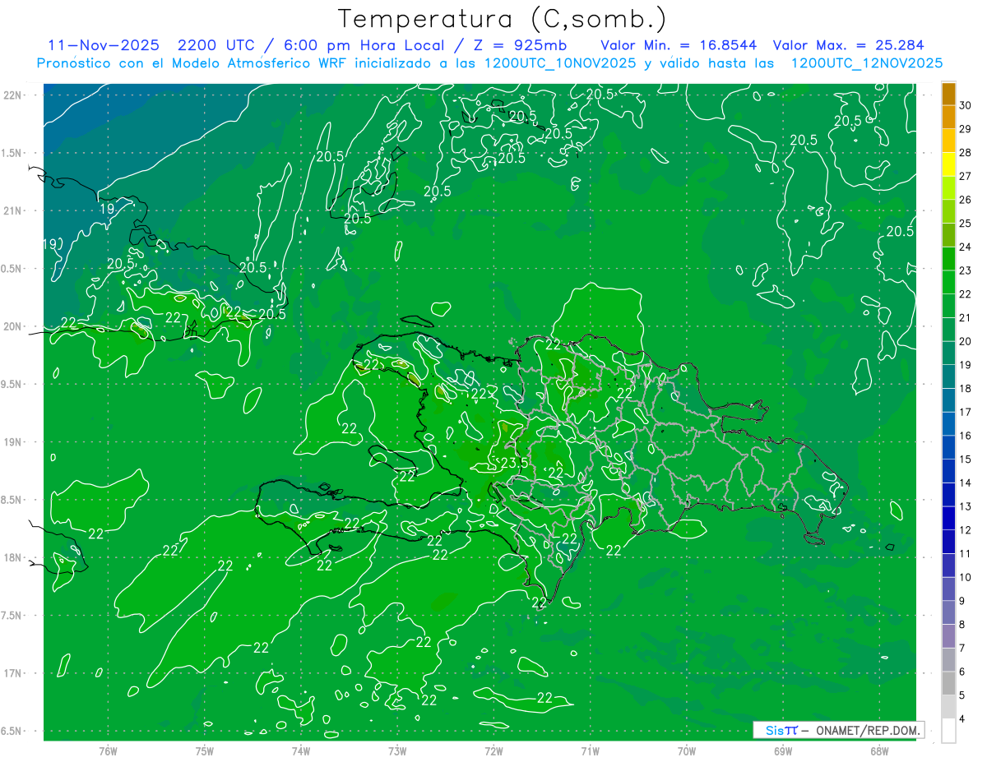
Task: Click the '75W' longitude axis label
Action: pyautogui.click(x=204, y=750)
